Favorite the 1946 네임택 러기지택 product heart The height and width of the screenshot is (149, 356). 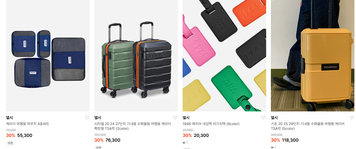click(x=264, y=118)
